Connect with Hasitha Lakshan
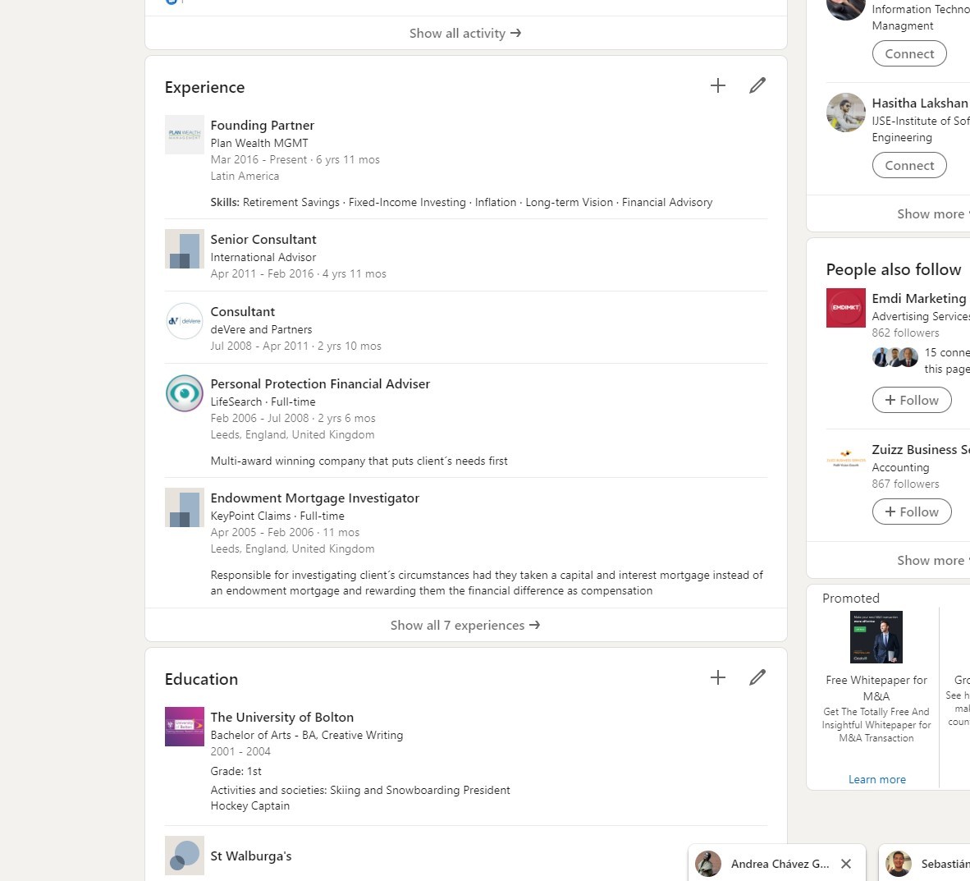The height and width of the screenshot is (881, 970). [x=909, y=165]
